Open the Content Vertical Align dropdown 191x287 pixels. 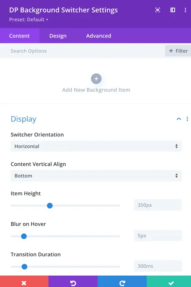pyautogui.click(x=96, y=176)
